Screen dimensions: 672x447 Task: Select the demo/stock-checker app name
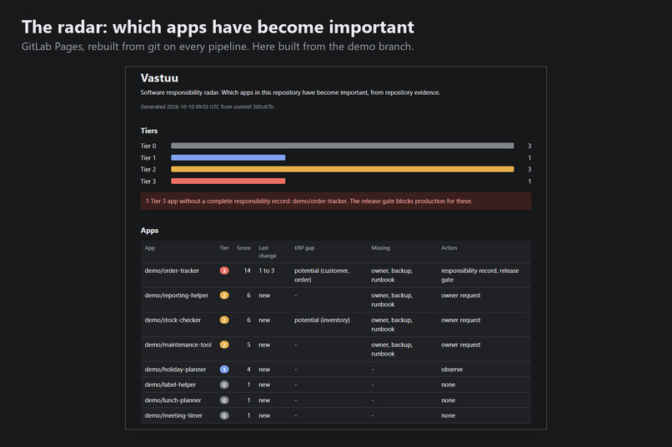pos(173,320)
